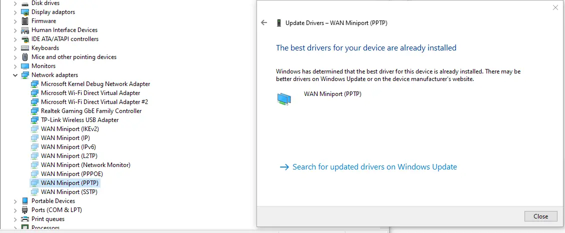Click the 'Windows has determined' description text

tap(398, 75)
